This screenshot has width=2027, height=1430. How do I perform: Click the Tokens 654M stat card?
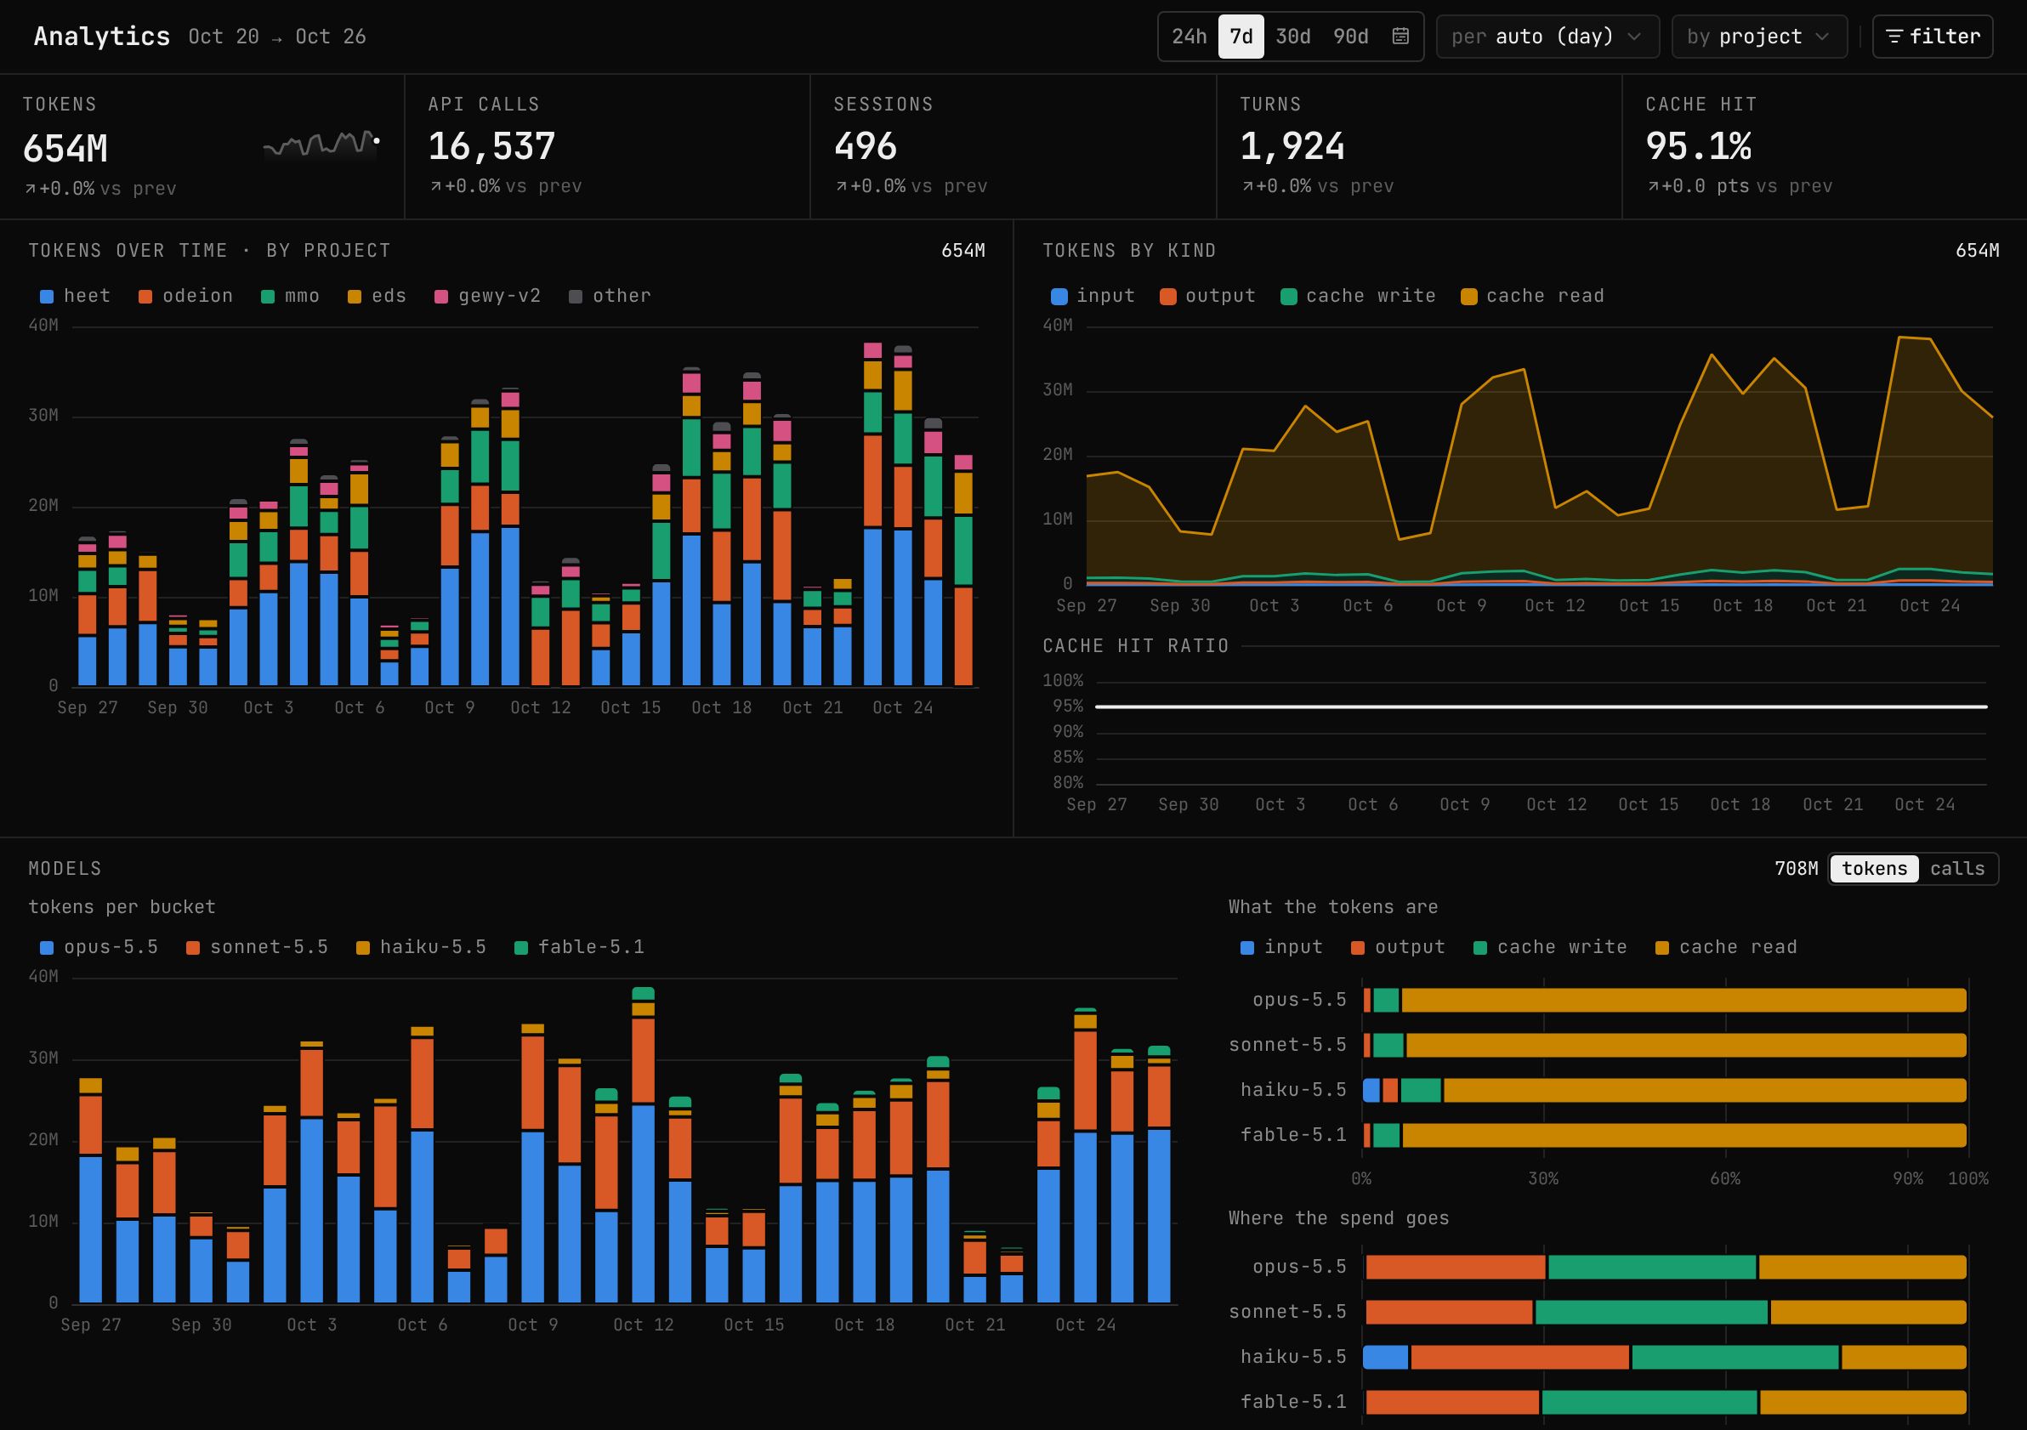[x=202, y=146]
